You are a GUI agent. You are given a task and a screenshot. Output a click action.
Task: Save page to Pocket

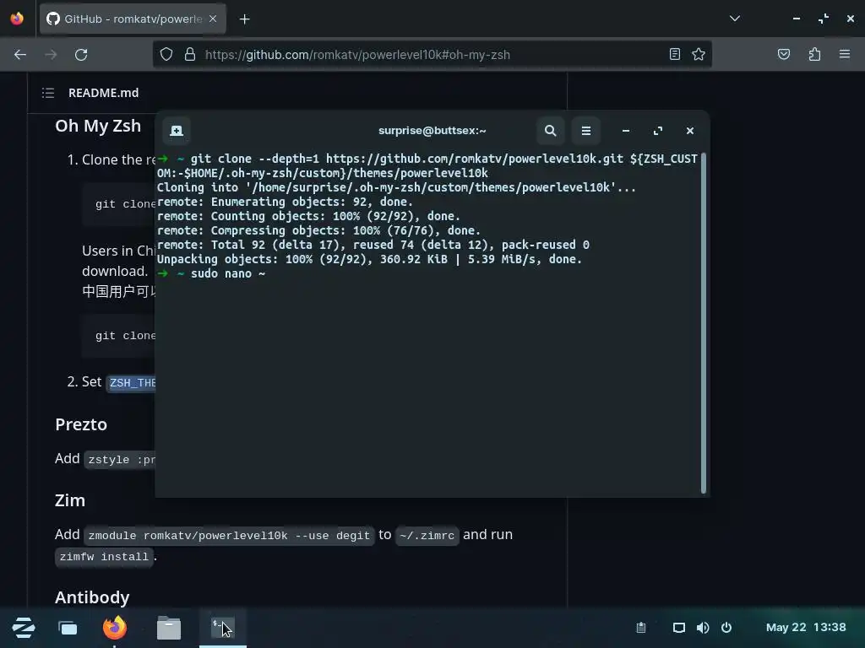click(x=783, y=54)
